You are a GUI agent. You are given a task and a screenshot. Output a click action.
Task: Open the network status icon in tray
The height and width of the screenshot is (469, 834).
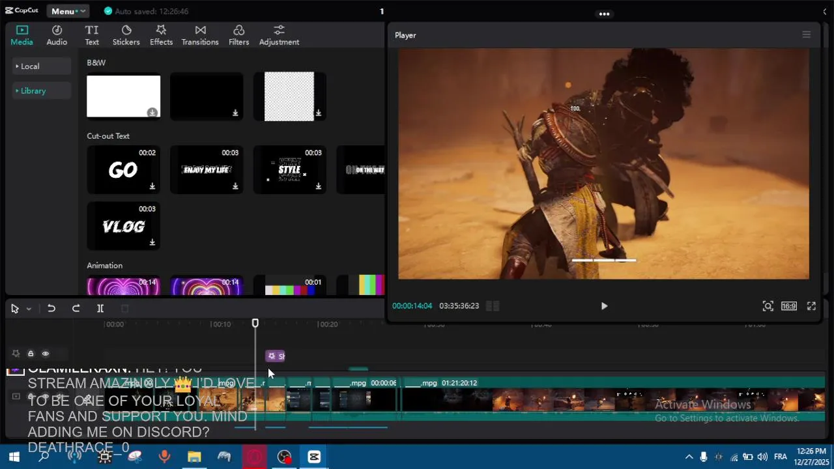734,457
